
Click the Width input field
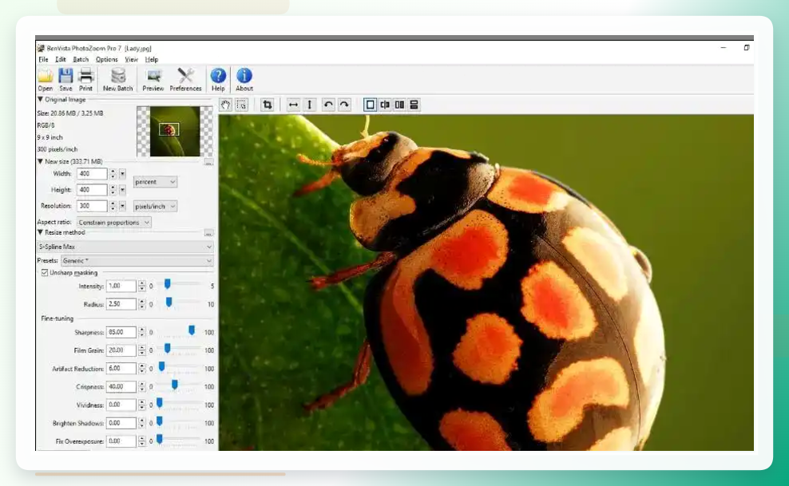tap(92, 174)
